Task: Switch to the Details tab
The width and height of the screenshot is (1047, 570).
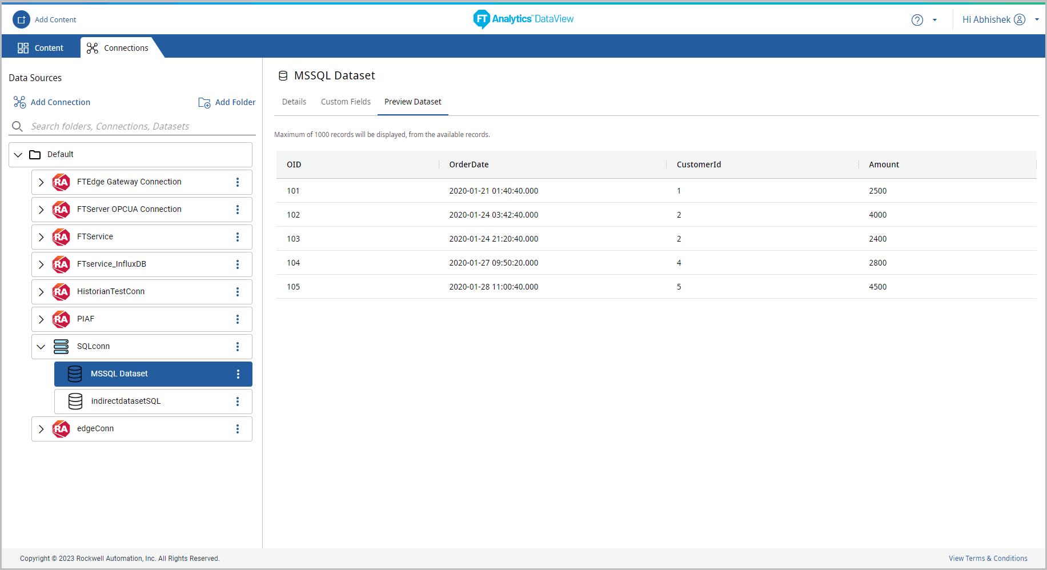Action: [294, 102]
